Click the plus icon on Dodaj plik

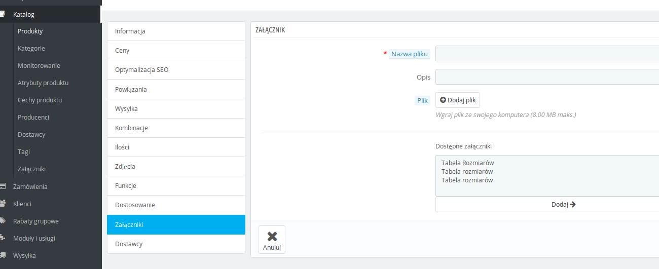(x=443, y=100)
